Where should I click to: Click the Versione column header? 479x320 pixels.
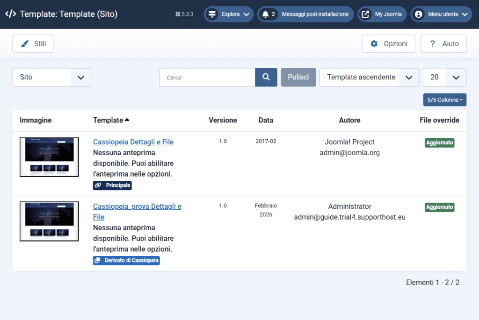pyautogui.click(x=223, y=120)
